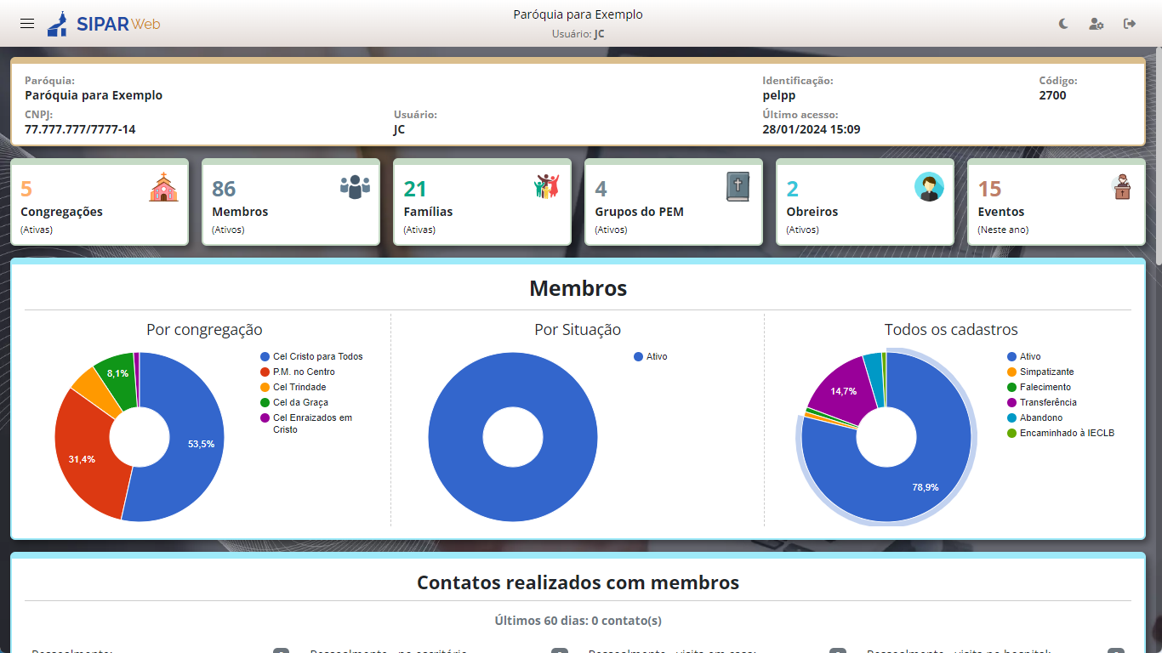Viewport: 1162px width, 653px height.
Task: Click orange Simpatizante legend color dot
Action: [1011, 372]
